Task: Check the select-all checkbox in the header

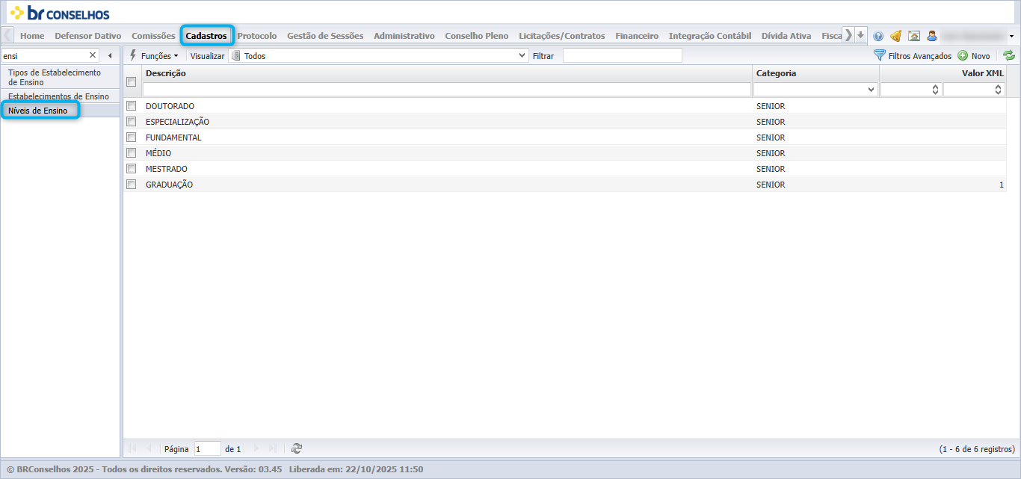Action: coord(132,82)
